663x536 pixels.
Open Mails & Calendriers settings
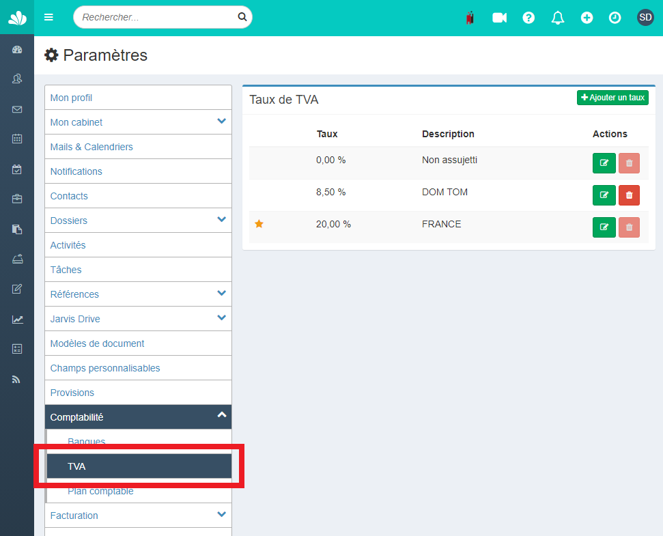pos(138,147)
